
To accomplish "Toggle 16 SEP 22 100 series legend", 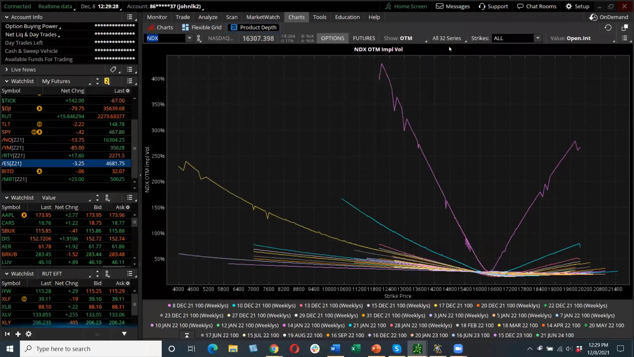I will click(345, 335).
